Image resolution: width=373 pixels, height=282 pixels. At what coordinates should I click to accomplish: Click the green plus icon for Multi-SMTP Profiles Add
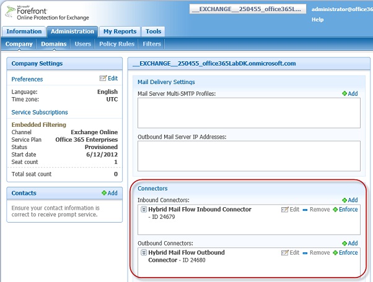coord(344,93)
